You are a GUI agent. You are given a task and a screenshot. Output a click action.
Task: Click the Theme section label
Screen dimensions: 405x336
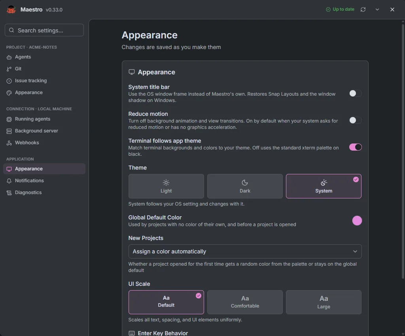click(x=137, y=168)
